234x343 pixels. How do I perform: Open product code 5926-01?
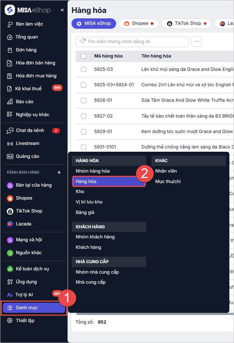pyautogui.click(x=103, y=100)
